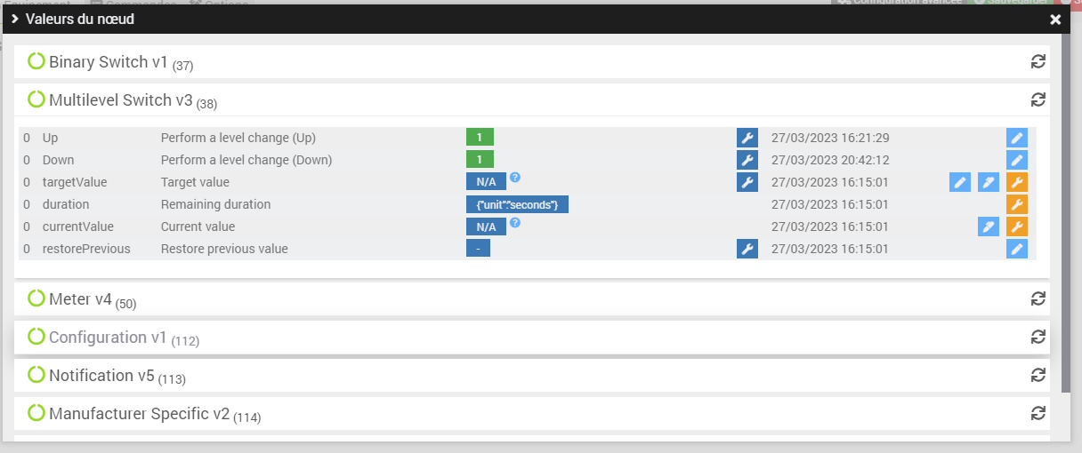Click the orange wrench icon in the duration row
Viewport: 1082px width, 453px height.
tap(1016, 204)
